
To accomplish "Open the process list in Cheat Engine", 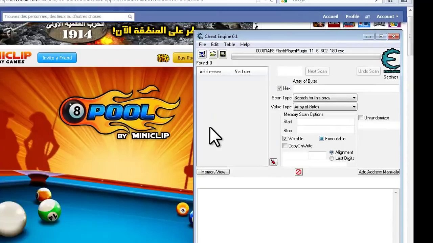I will [x=202, y=54].
